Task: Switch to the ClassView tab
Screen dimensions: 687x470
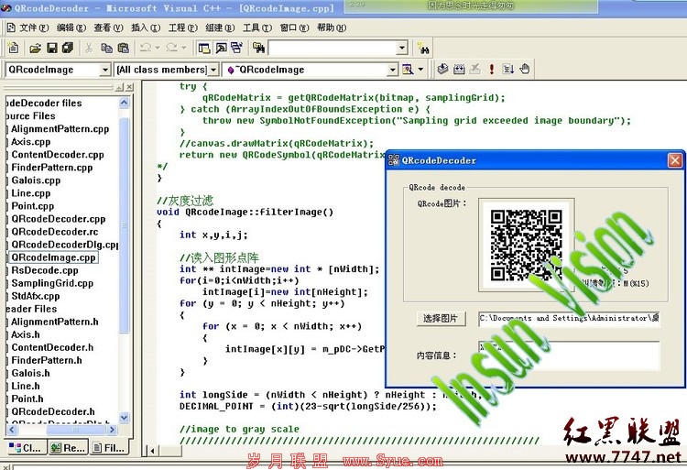Action: (26, 448)
